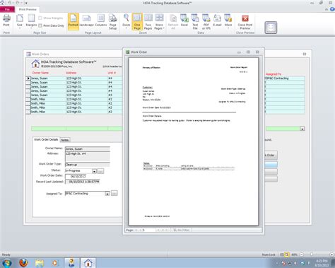Click the Address column header
Viewport: 335px width, 268px height.
(x=71, y=73)
